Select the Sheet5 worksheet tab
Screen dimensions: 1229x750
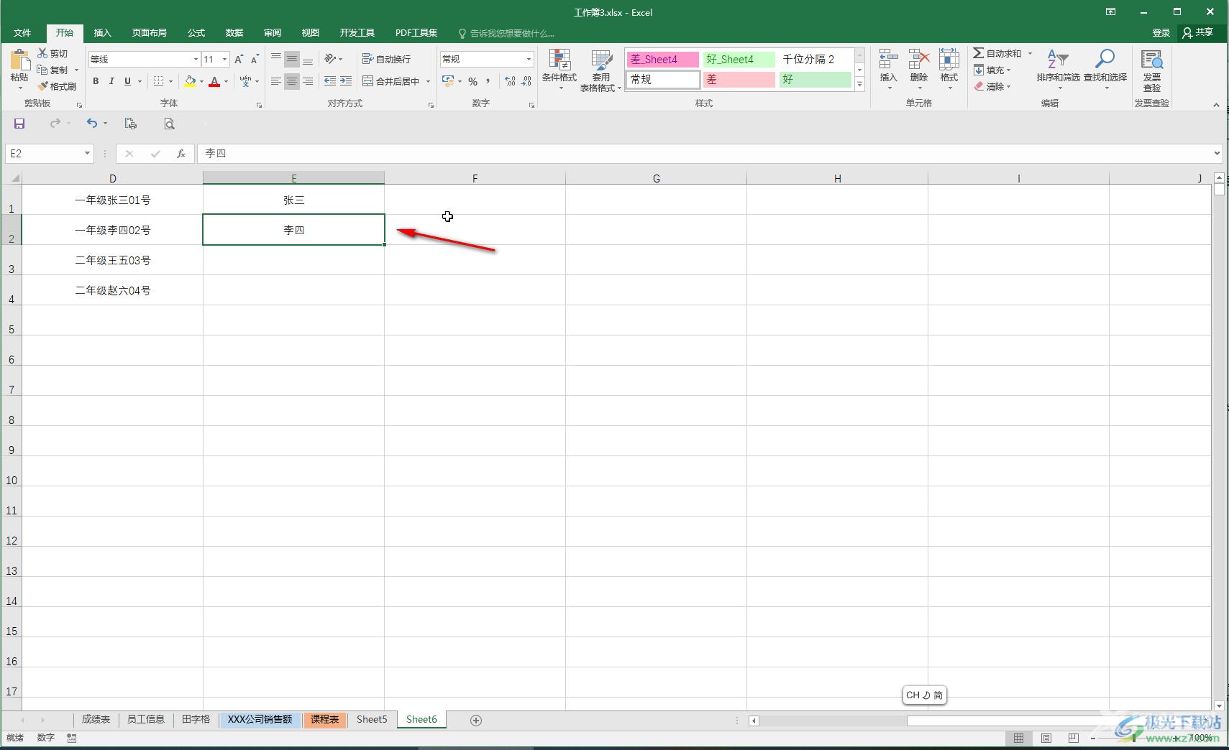(x=372, y=719)
